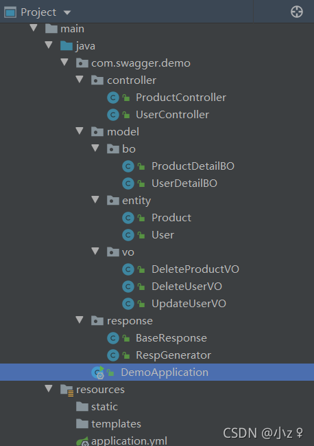The image size is (314, 446).
Task: Open the Project view dropdown arrow
Action: (67, 12)
